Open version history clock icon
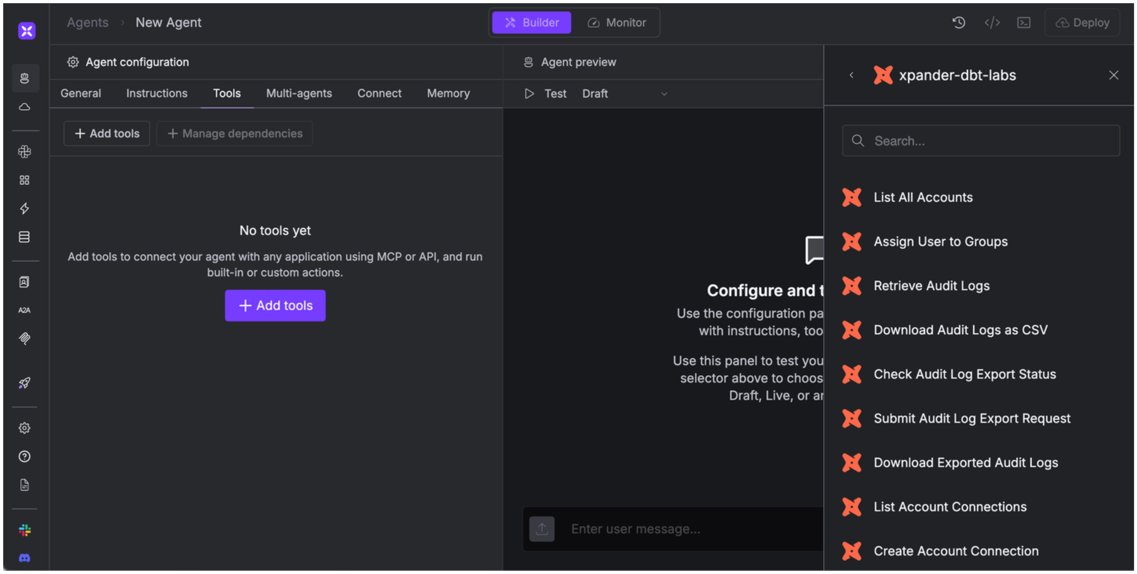 pyautogui.click(x=958, y=22)
